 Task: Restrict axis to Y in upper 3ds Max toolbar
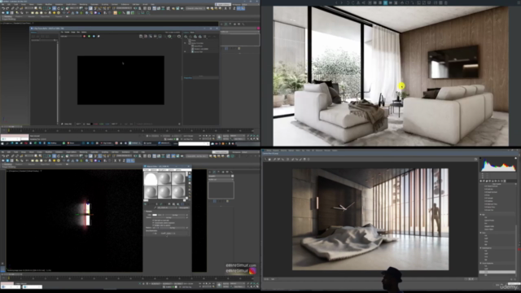tap(230, 8)
